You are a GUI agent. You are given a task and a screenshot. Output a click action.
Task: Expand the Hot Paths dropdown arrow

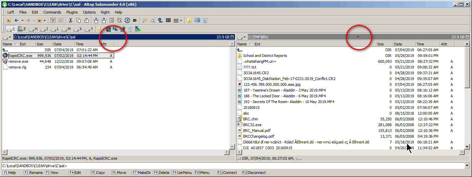click(x=44, y=20)
